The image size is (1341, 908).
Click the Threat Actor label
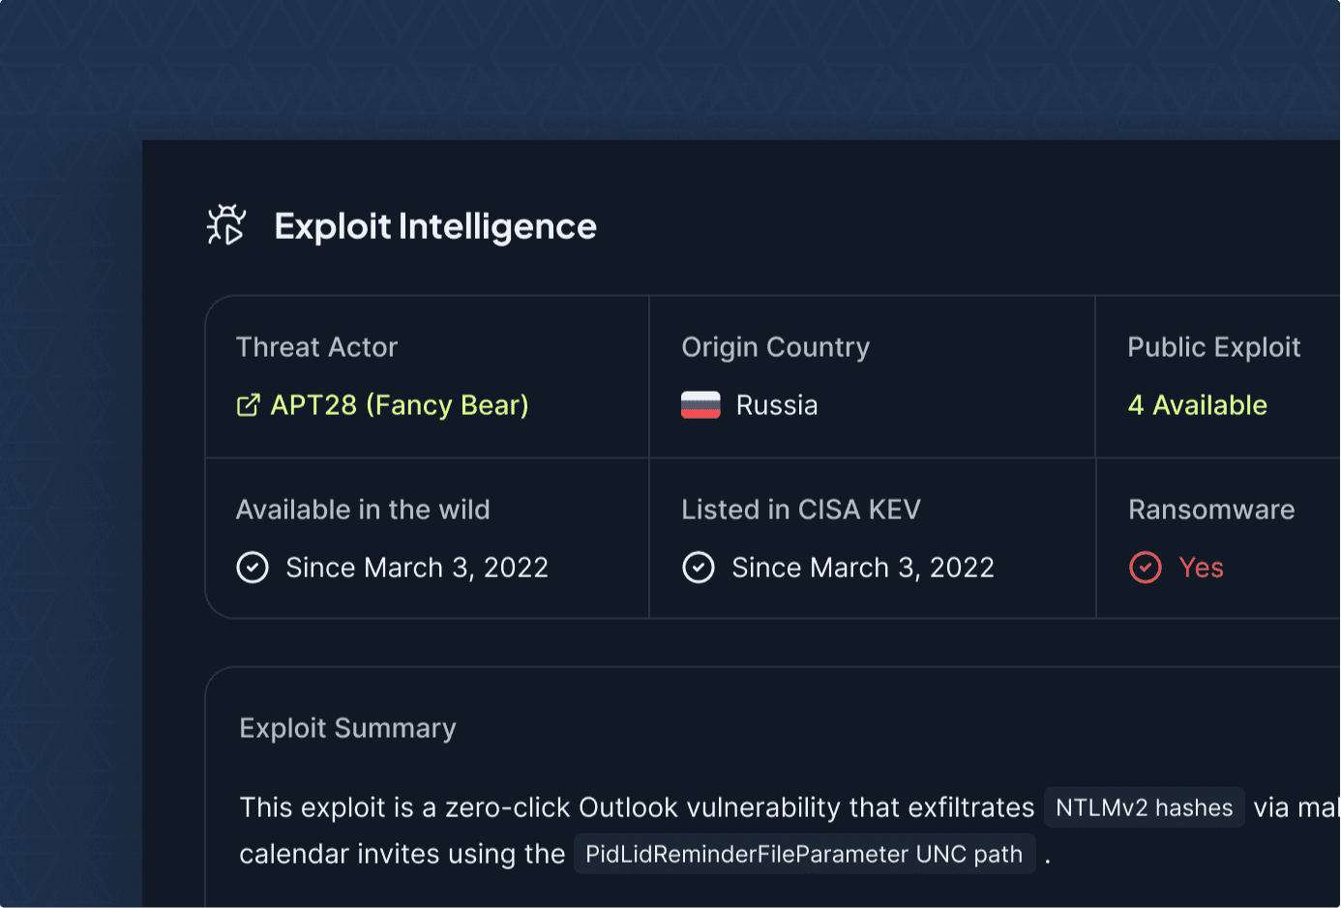316,347
